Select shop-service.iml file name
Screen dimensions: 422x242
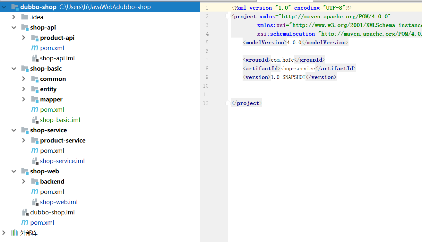62,161
